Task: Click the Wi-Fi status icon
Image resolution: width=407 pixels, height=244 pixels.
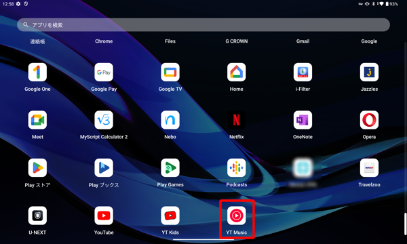Action: click(x=381, y=4)
